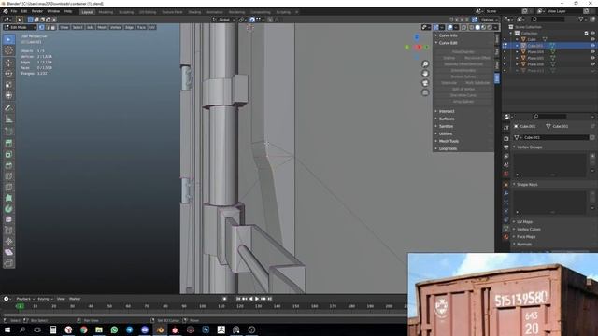598x336 pixels.
Task: Open the Options dropdown
Action: coord(490,20)
